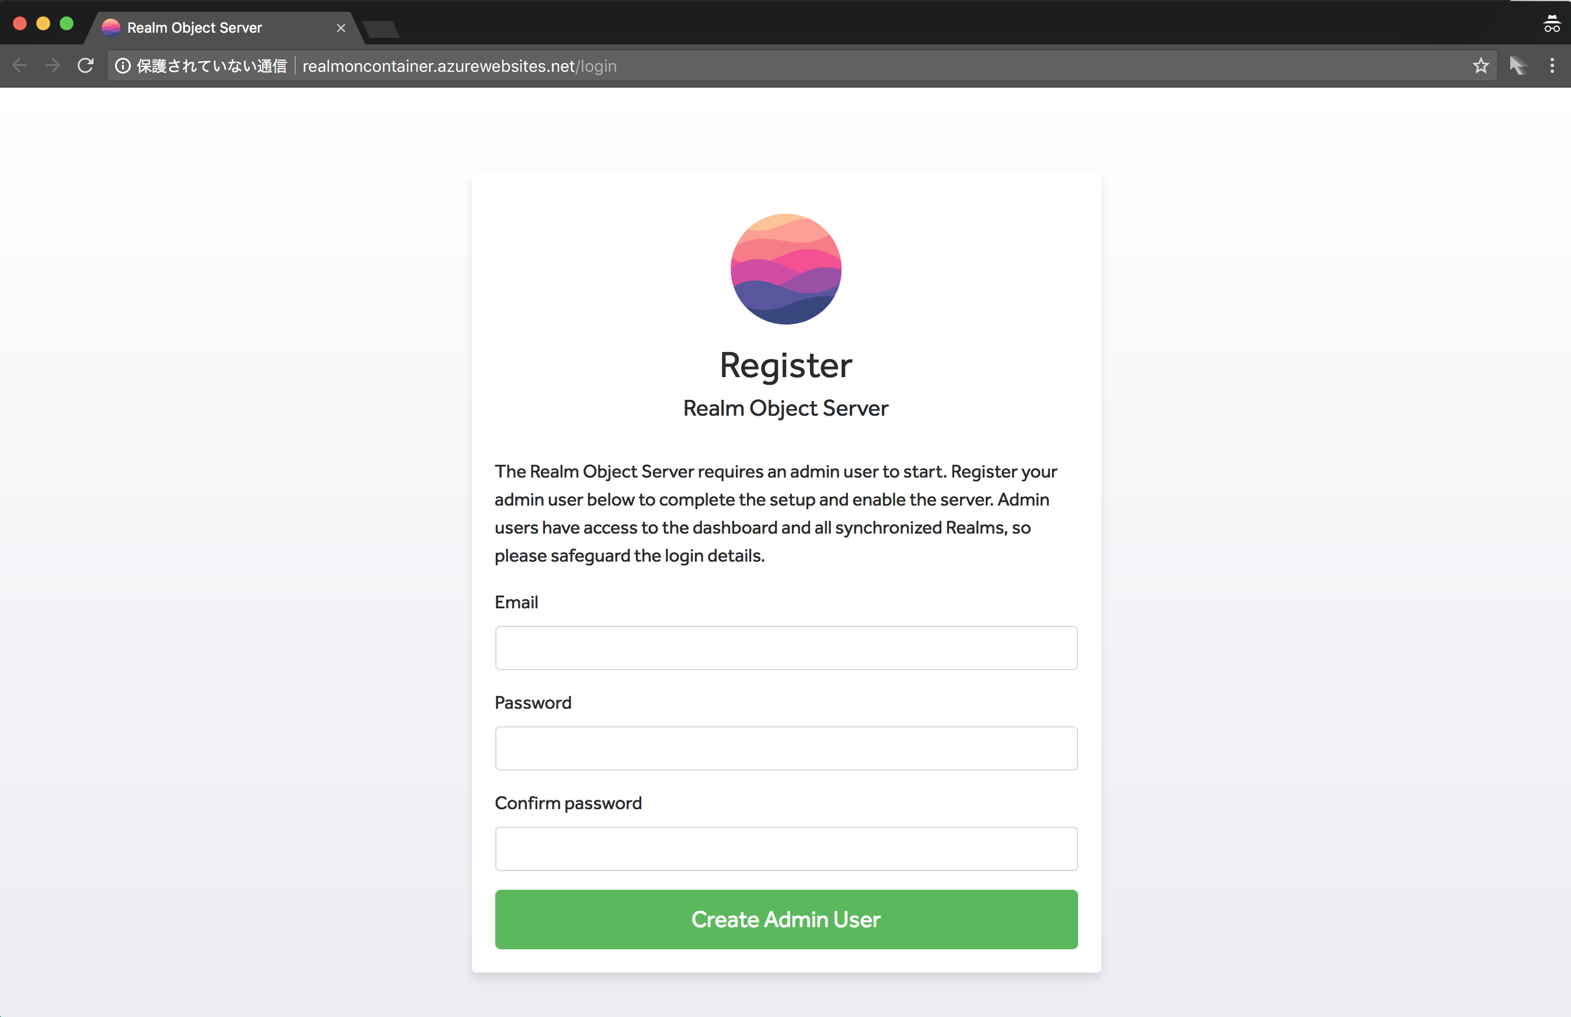The image size is (1571, 1017).
Task: Click the browser menu kebab icon
Action: click(x=1553, y=65)
